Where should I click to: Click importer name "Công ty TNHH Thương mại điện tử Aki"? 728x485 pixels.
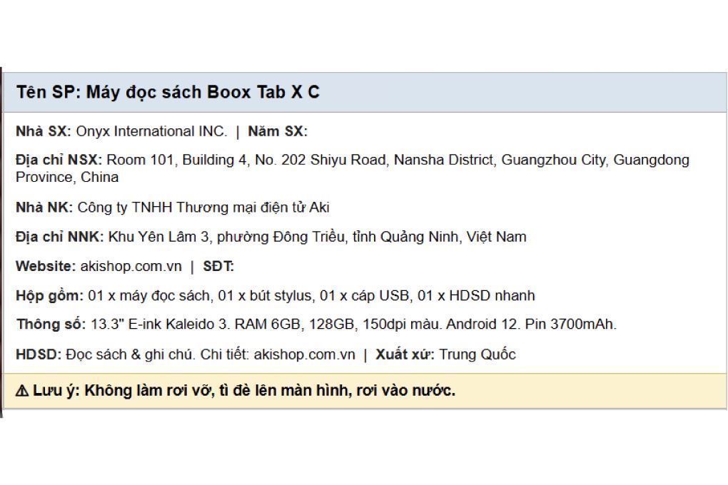pyautogui.click(x=203, y=208)
